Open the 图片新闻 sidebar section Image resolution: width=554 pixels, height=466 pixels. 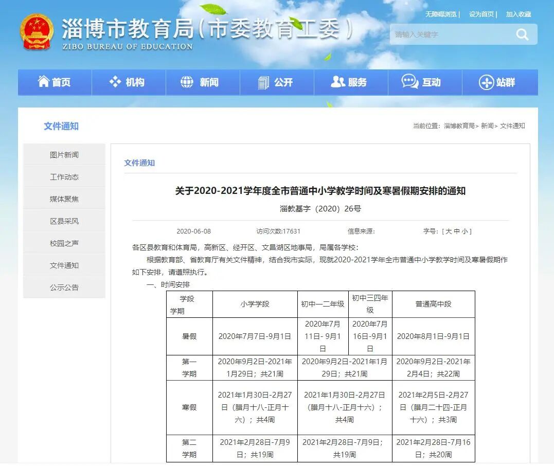[64, 154]
